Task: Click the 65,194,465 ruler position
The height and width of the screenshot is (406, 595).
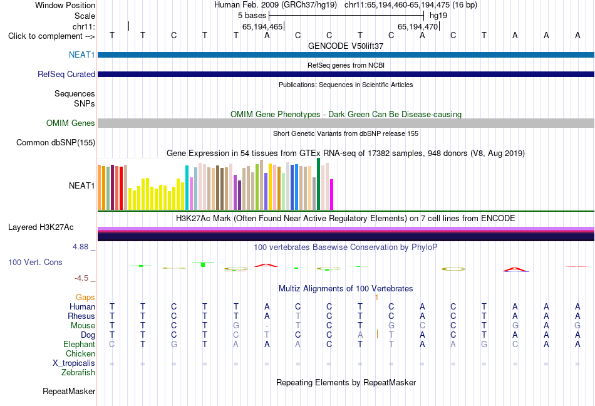Action: [x=262, y=26]
